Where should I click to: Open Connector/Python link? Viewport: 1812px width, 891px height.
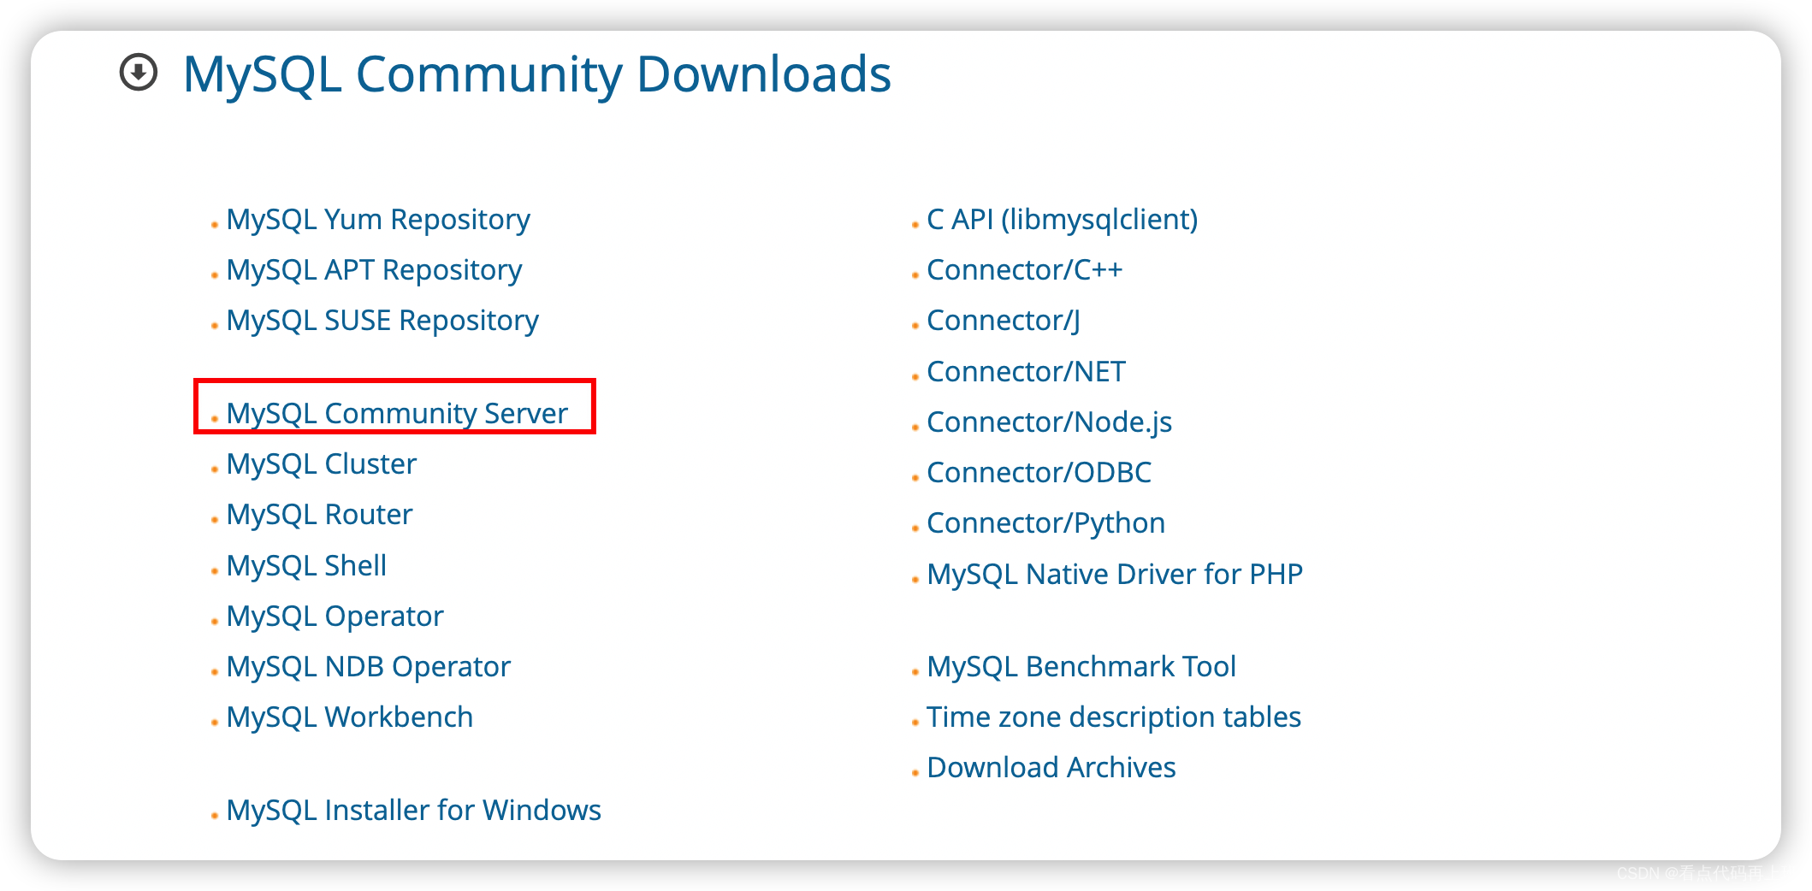[x=1046, y=523]
